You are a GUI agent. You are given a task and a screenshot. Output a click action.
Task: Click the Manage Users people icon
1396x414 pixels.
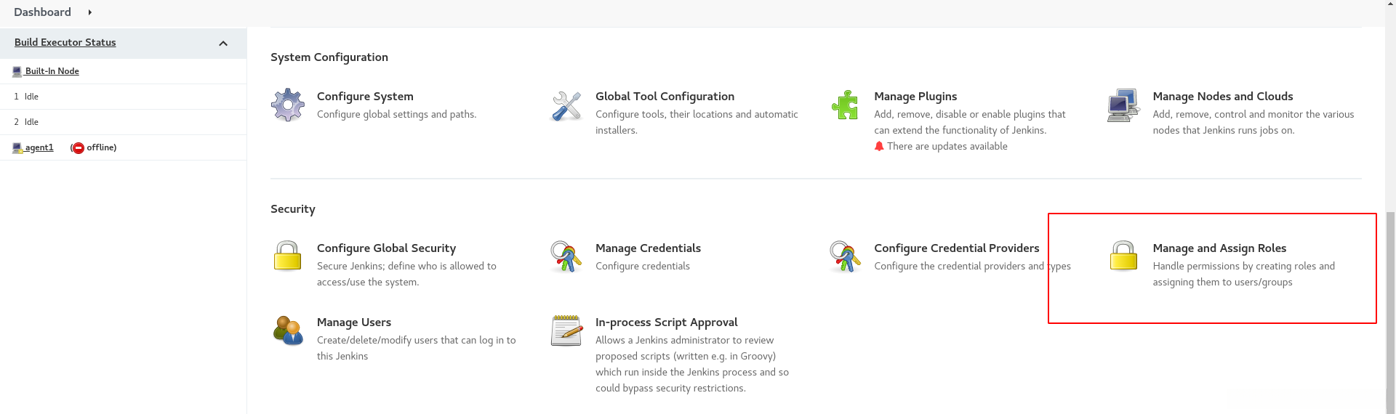(x=288, y=330)
